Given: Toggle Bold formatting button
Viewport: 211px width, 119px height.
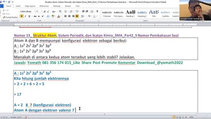Looking at the screenshot, I should [x=22, y=16].
